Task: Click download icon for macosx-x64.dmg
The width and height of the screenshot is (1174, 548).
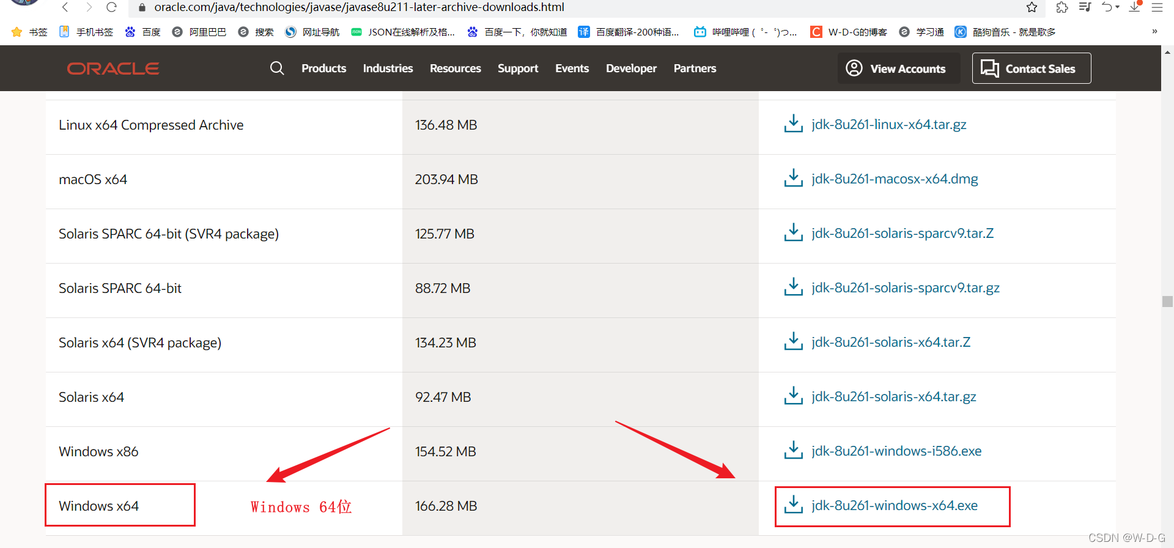Action: [x=793, y=179]
